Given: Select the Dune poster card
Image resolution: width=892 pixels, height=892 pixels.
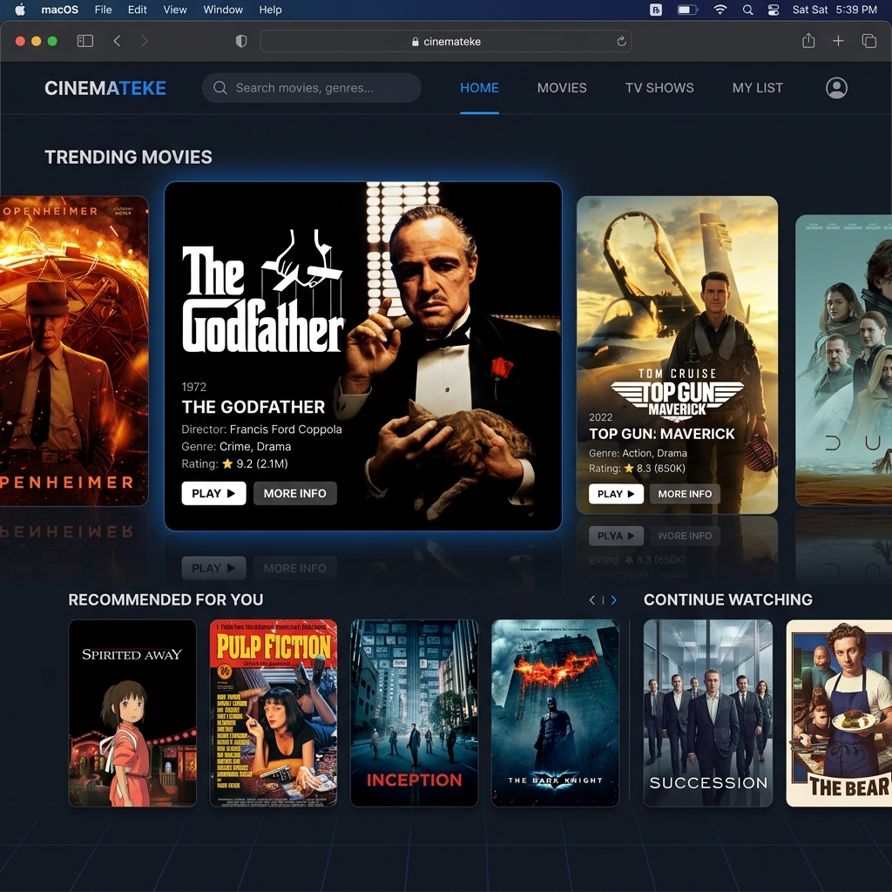Looking at the screenshot, I should (x=843, y=360).
